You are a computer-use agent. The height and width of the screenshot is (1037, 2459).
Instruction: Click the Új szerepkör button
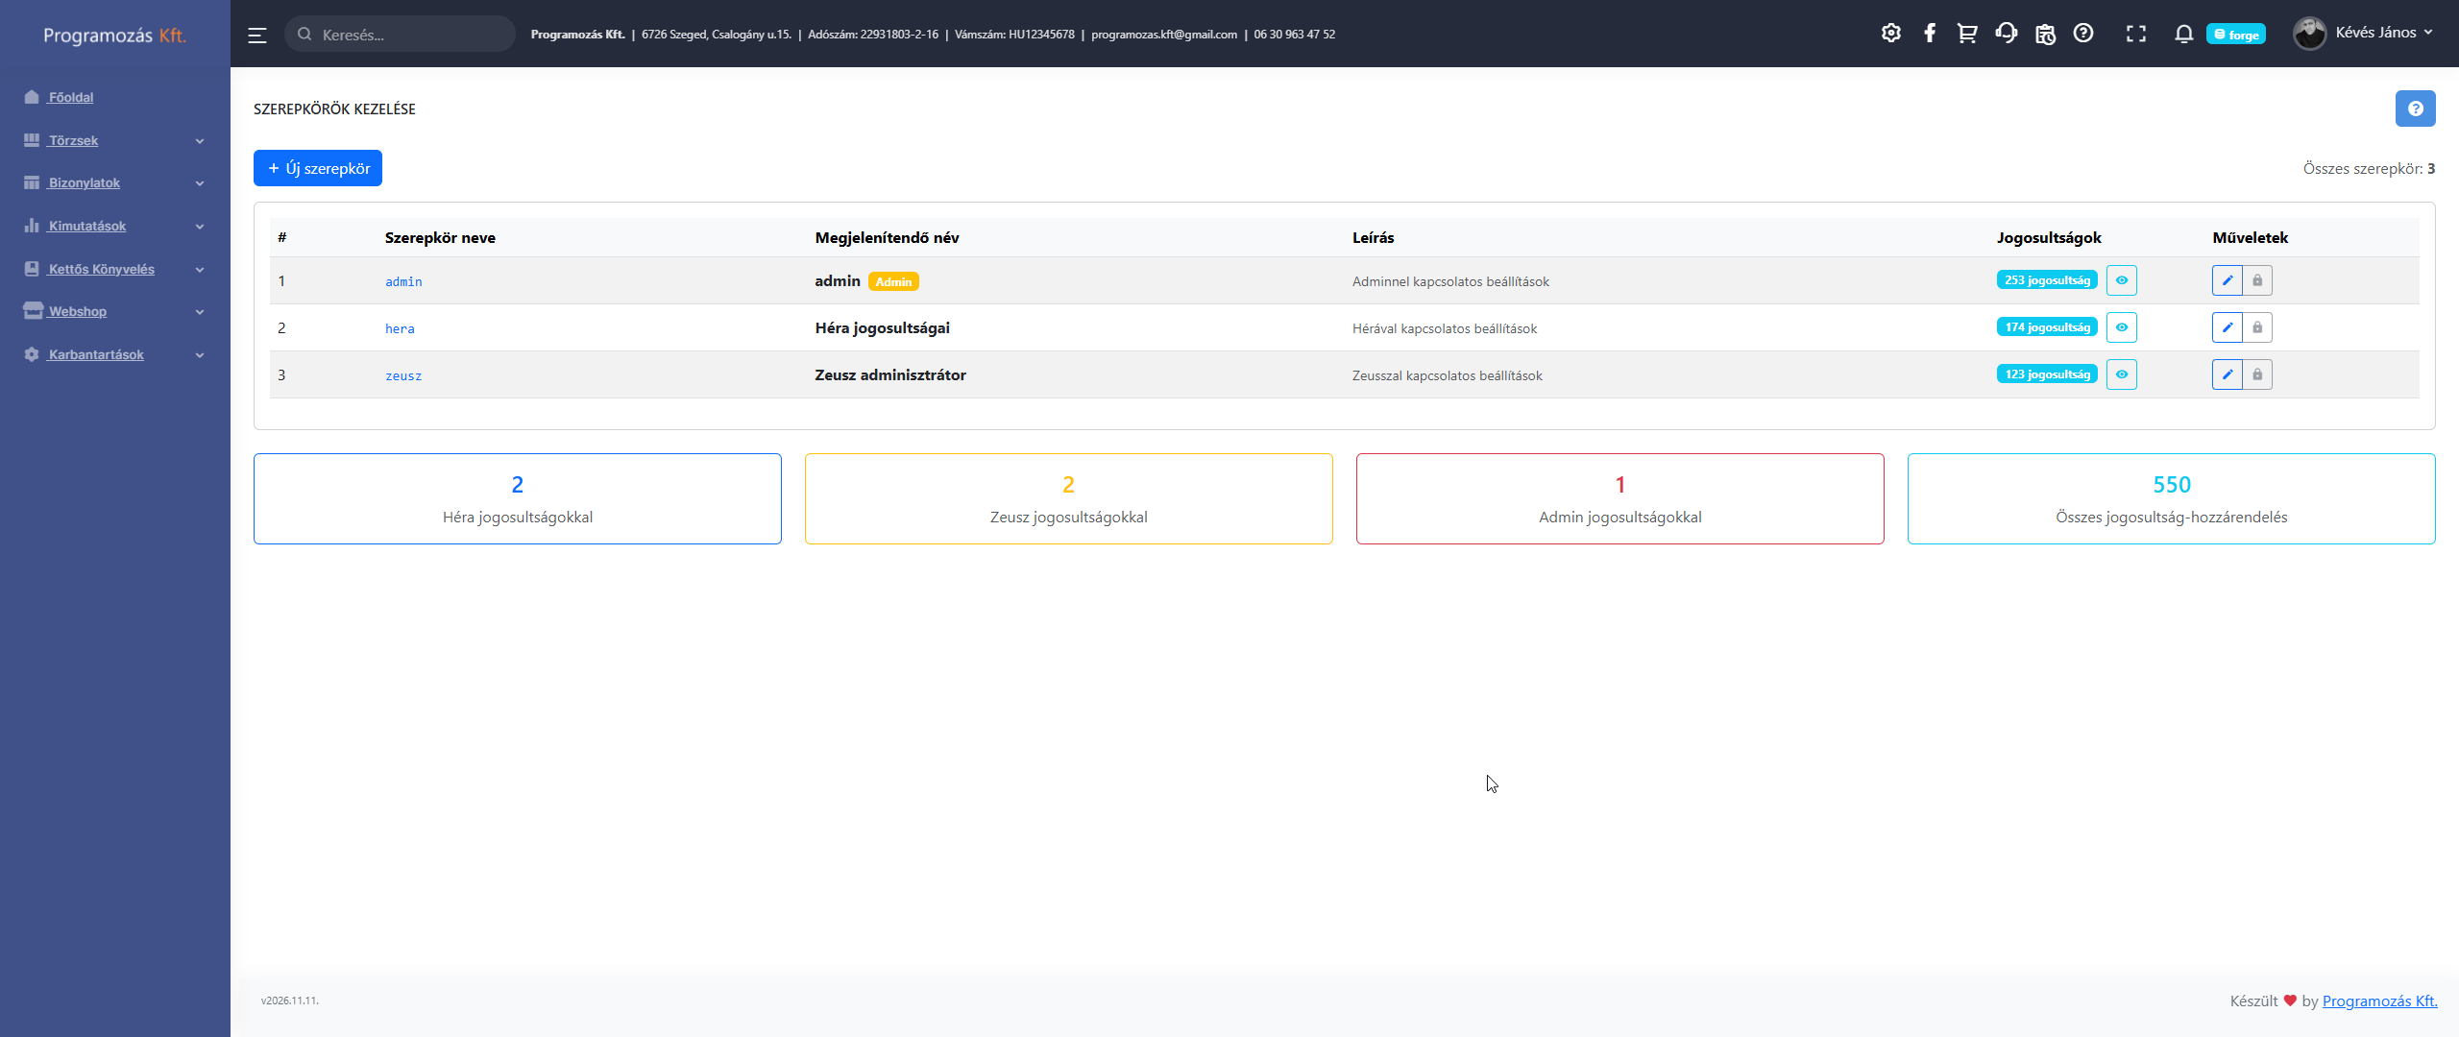[318, 168]
